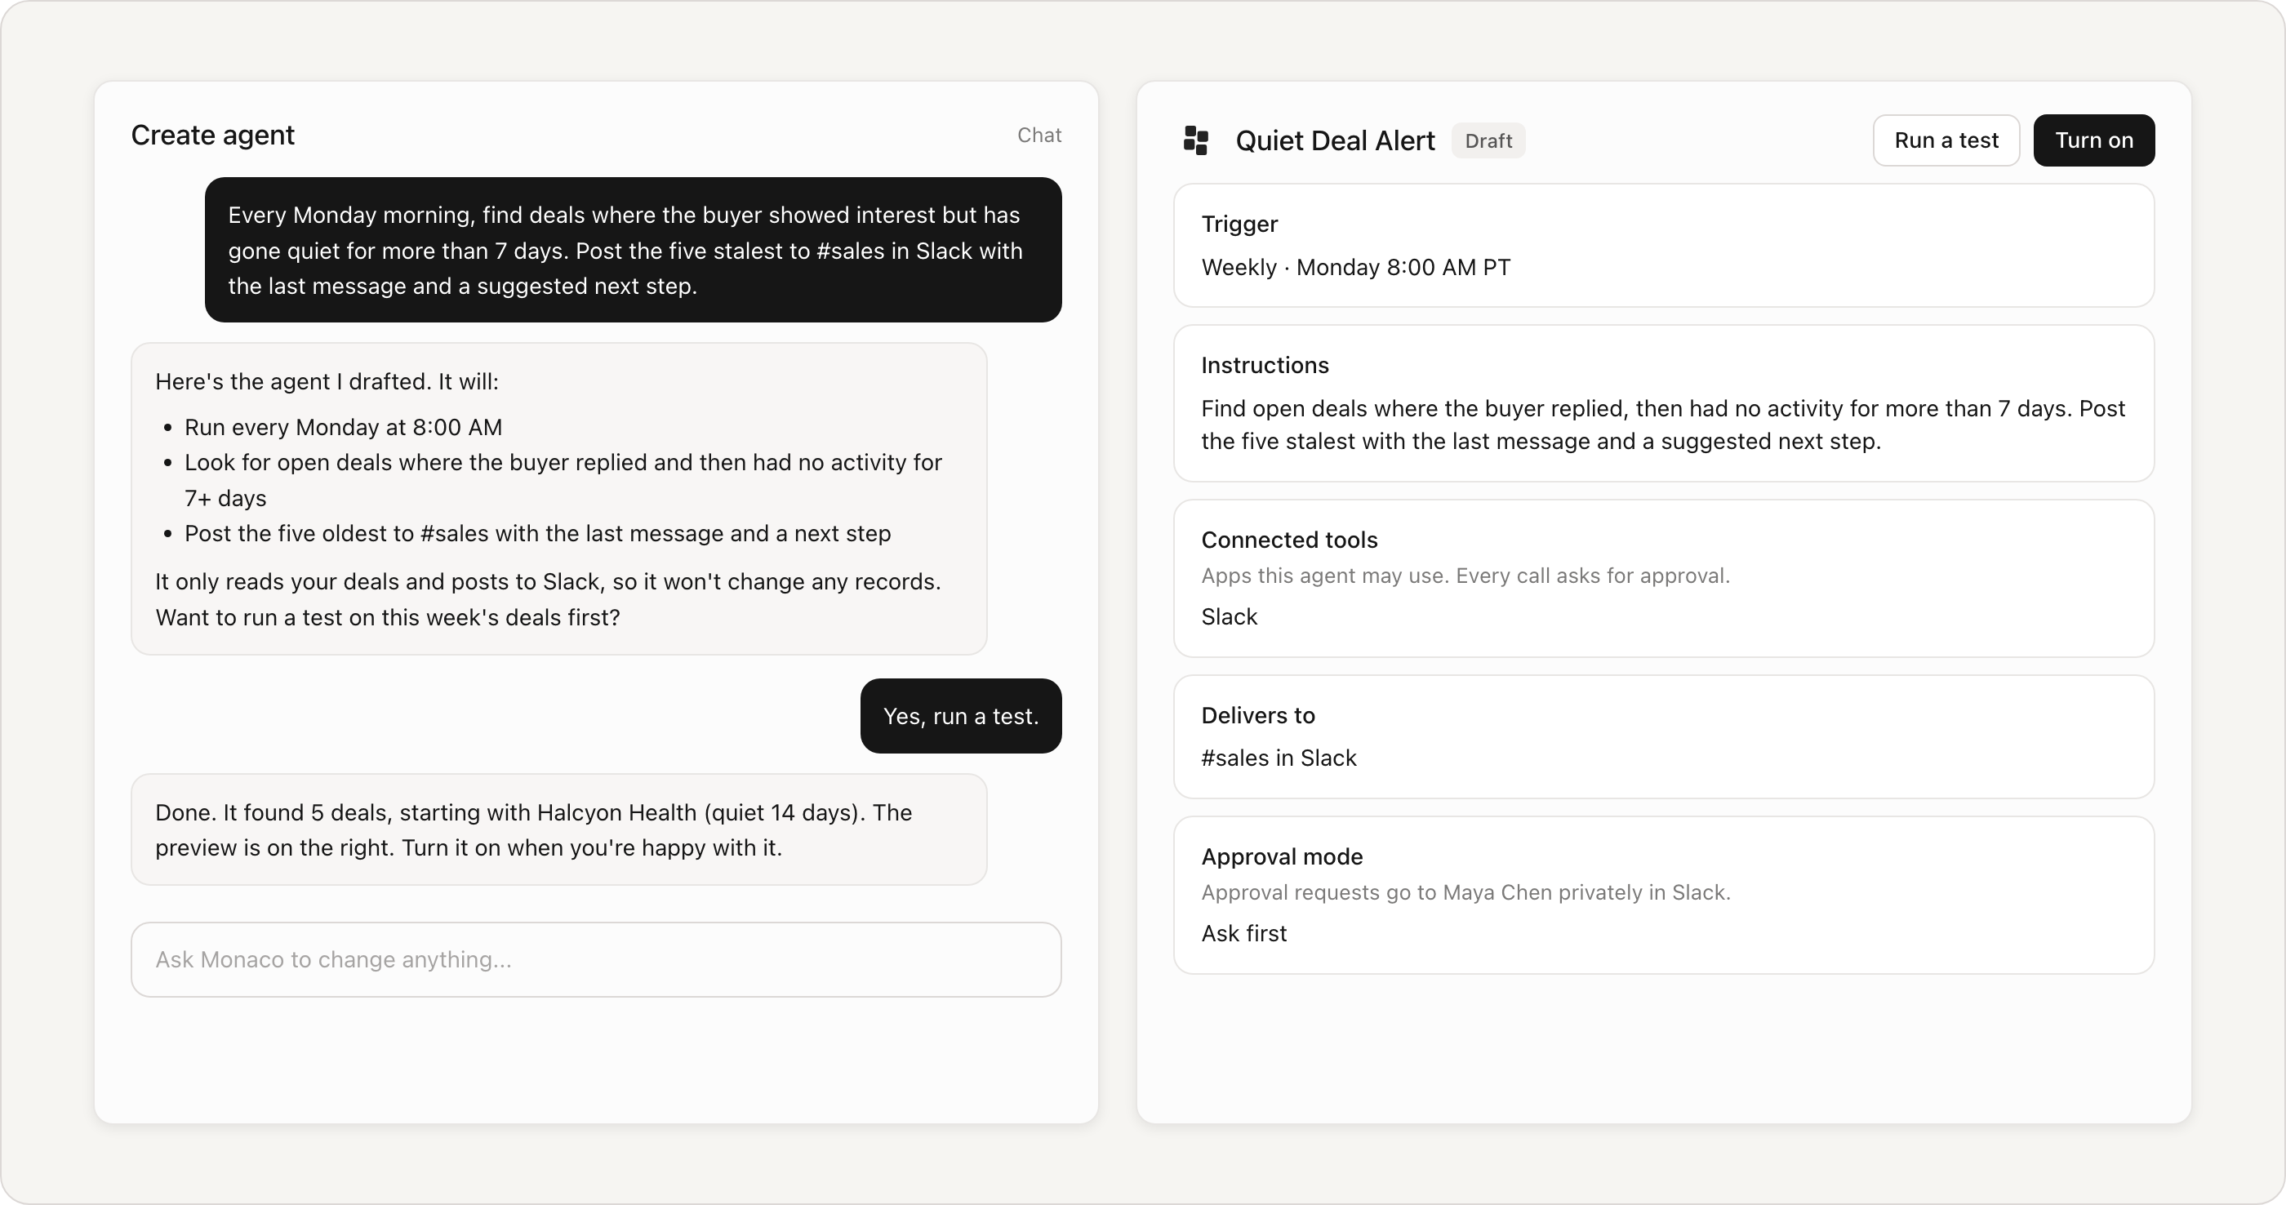Screen dimensions: 2286x1205
Task: Turn on the Quiet Deal Alert agent
Action: coord(2093,140)
